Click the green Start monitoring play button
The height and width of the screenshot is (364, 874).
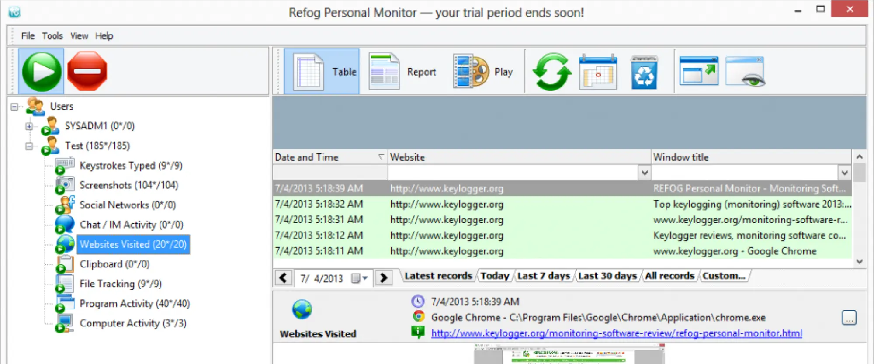point(42,72)
